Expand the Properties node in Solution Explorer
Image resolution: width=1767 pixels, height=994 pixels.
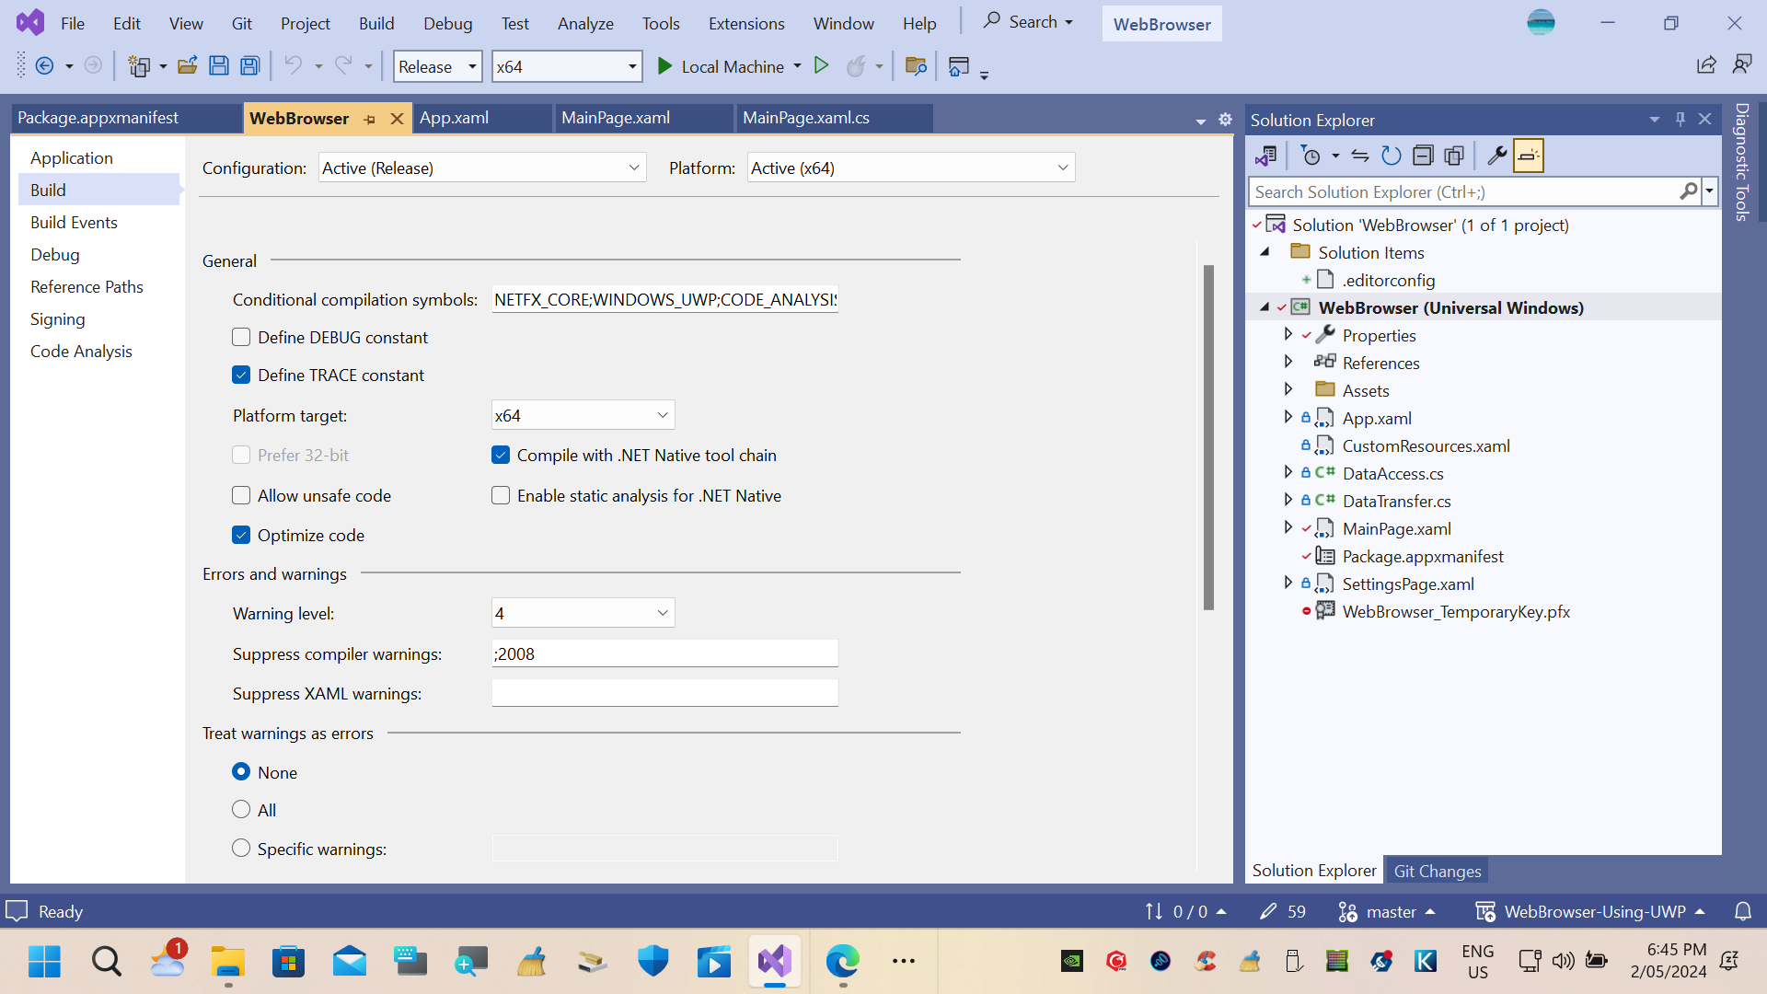pyautogui.click(x=1288, y=334)
